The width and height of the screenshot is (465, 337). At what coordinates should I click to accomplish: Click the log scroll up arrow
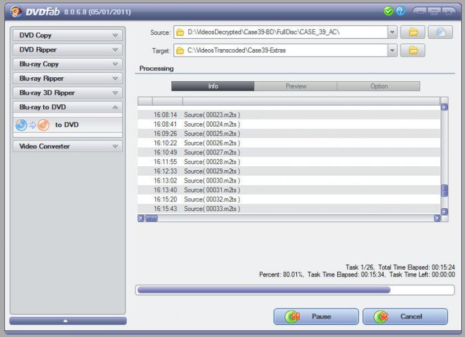pyautogui.click(x=444, y=107)
